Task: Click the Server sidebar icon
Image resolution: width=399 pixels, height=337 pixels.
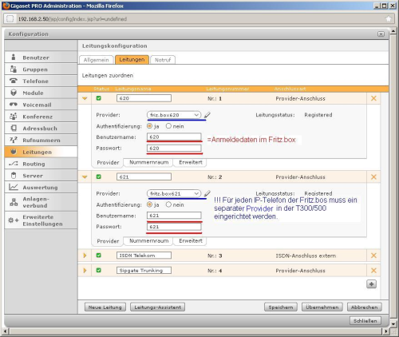Action: click(x=14, y=176)
